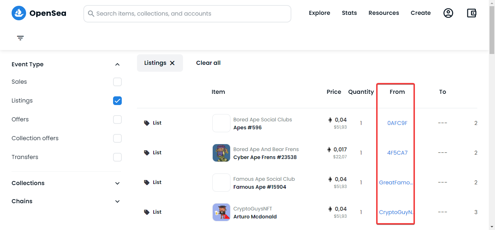Open the 0AFC9F seller link
This screenshot has width=495, height=230.
click(x=397, y=123)
